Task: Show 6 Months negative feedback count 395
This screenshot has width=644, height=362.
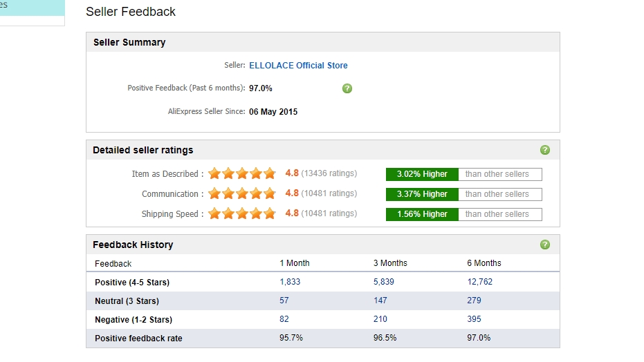Action: click(475, 319)
